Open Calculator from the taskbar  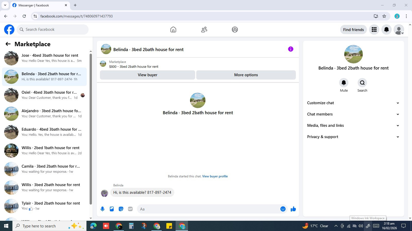(131, 226)
